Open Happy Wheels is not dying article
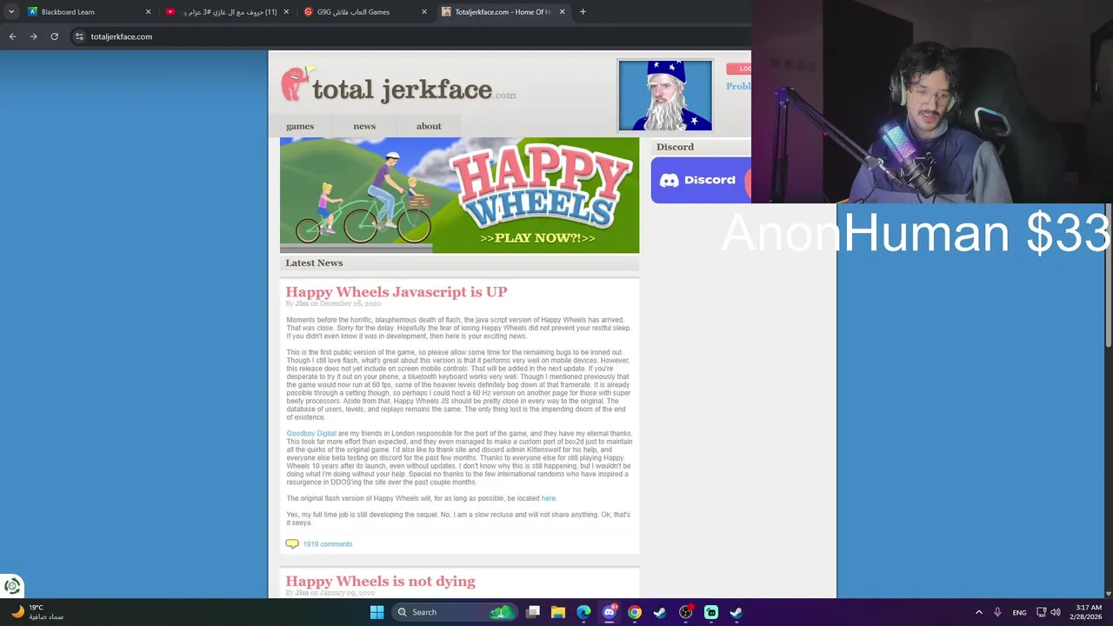The height and width of the screenshot is (626, 1113). [x=381, y=582]
